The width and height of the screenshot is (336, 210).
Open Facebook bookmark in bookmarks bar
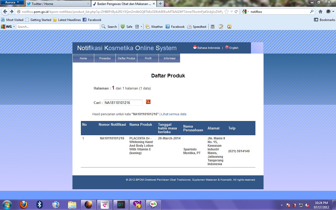pos(92,20)
